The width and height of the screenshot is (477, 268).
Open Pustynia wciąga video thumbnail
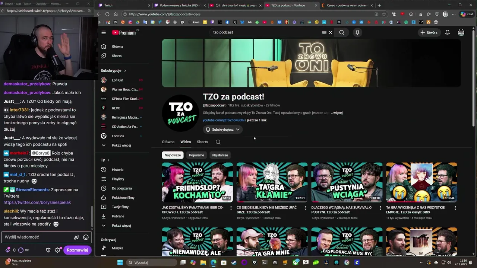(347, 182)
